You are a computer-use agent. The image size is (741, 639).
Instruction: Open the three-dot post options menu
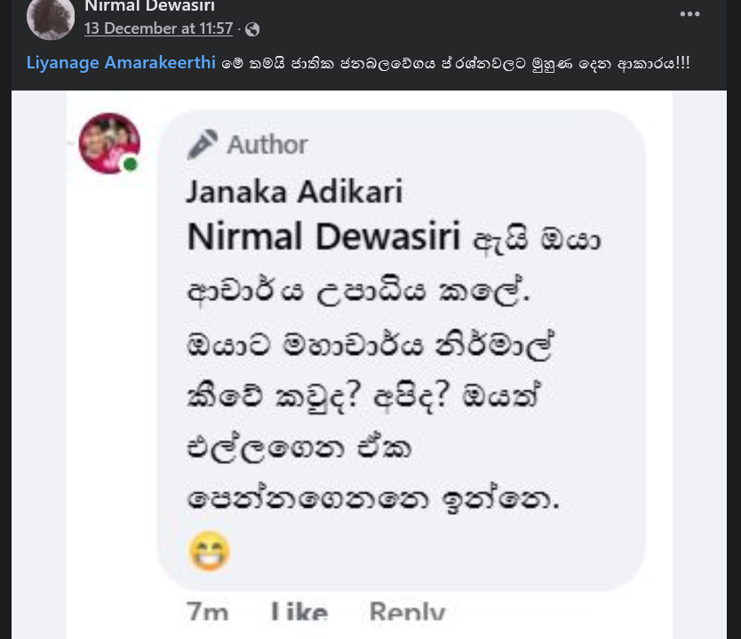tap(689, 14)
